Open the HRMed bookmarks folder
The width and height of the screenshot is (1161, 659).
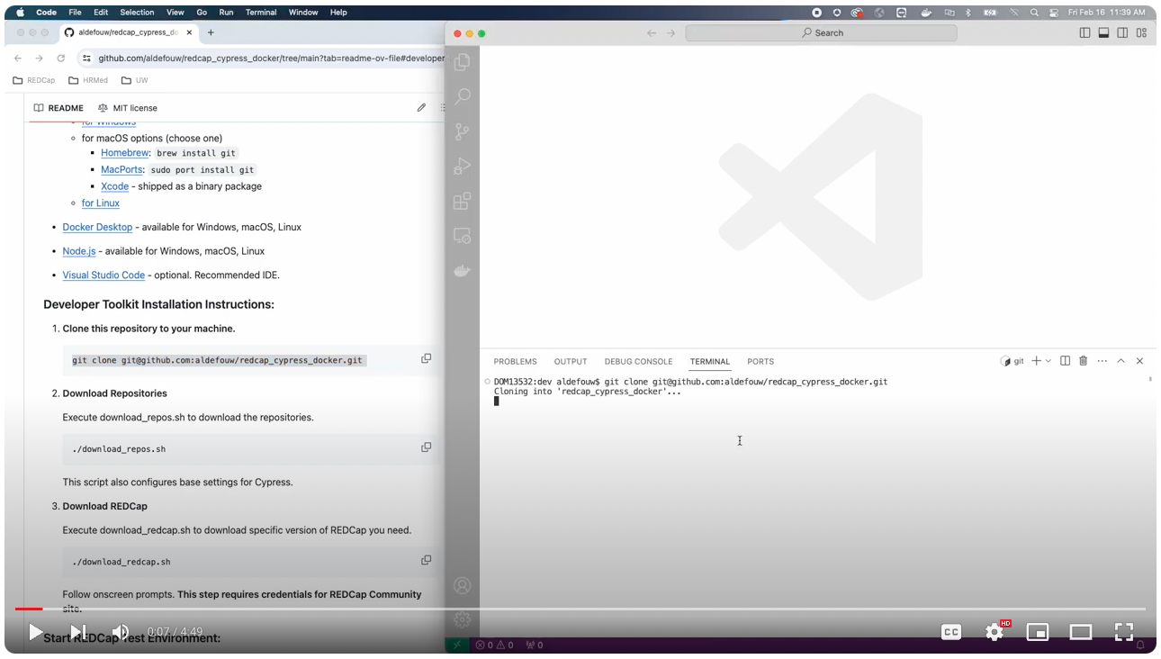coord(88,80)
